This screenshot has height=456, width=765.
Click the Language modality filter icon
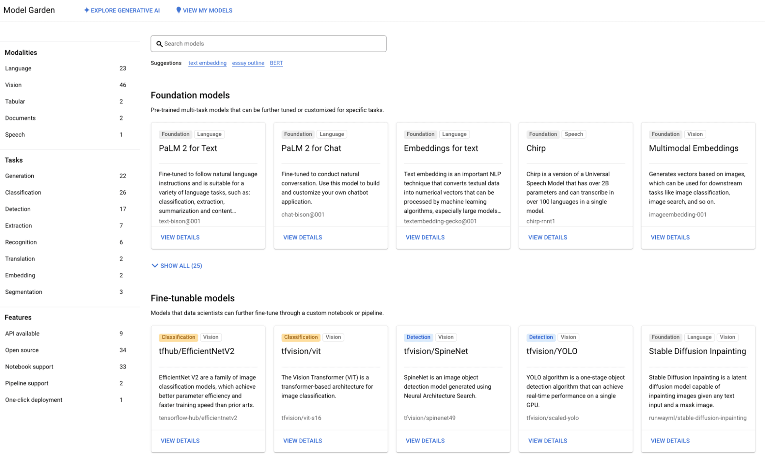point(17,68)
